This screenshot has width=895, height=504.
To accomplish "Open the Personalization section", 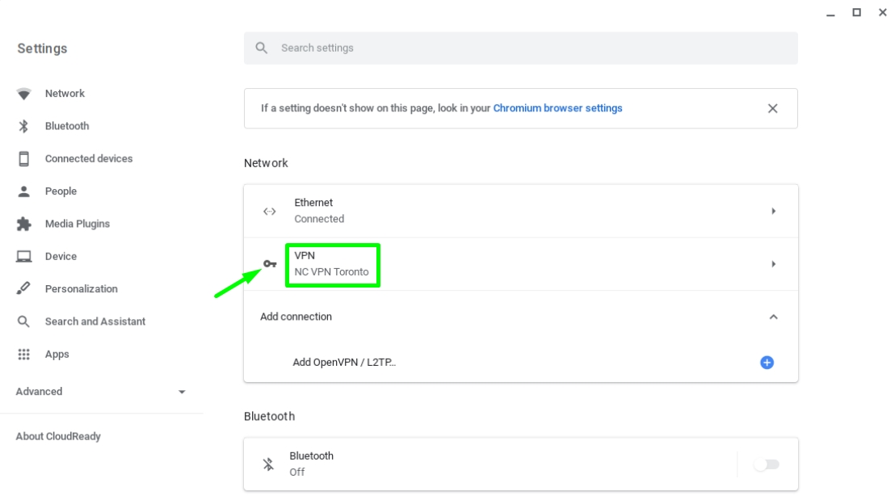I will (x=81, y=289).
